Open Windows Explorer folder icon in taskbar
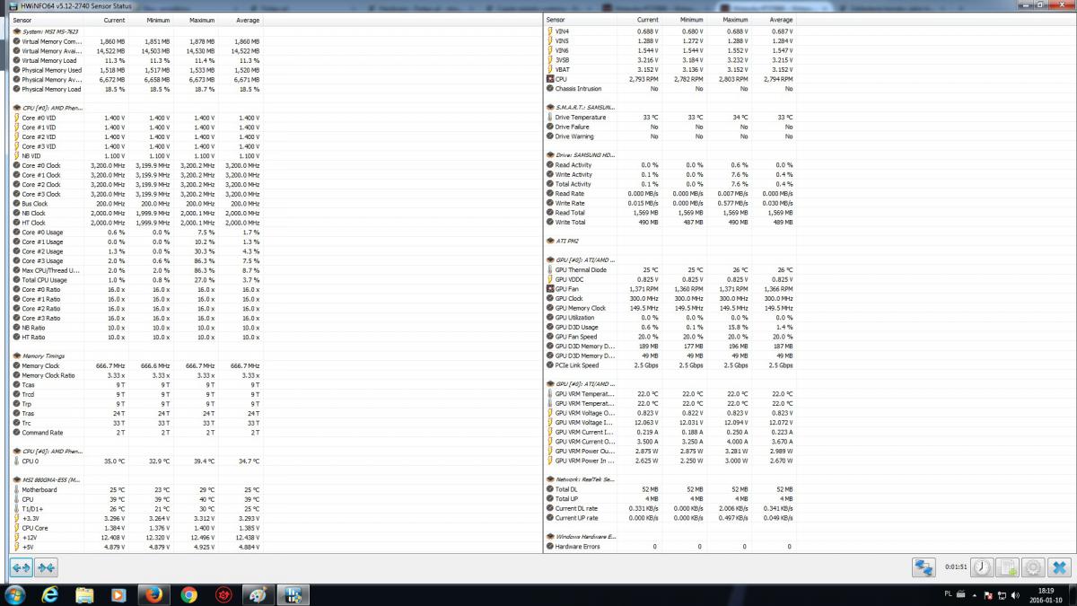This screenshot has width=1077, height=606. click(85, 594)
